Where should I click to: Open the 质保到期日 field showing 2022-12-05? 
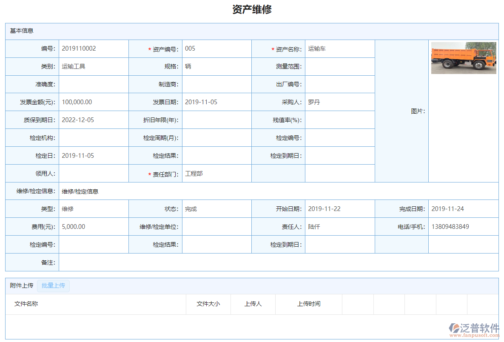[94, 120]
